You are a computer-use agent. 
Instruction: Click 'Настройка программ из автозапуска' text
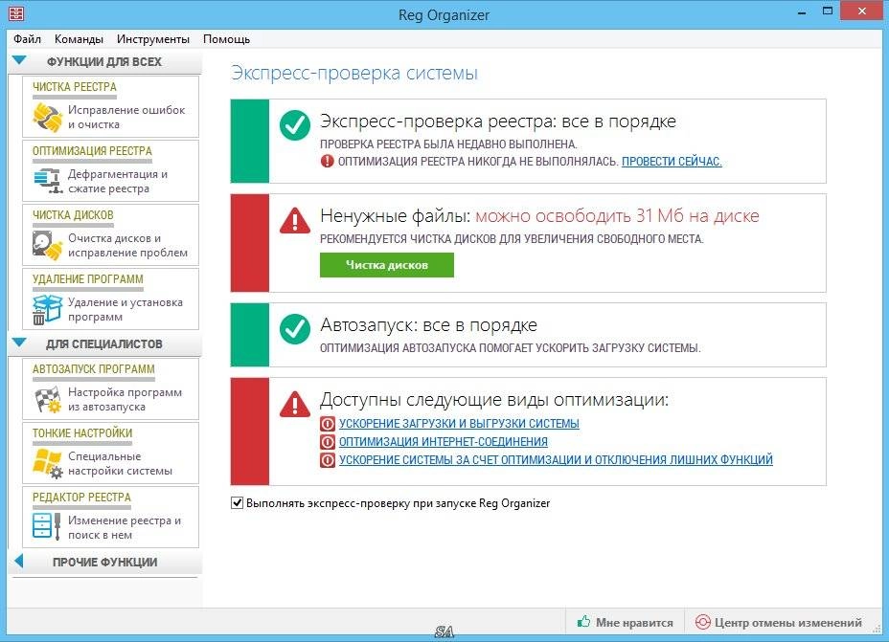(125, 399)
